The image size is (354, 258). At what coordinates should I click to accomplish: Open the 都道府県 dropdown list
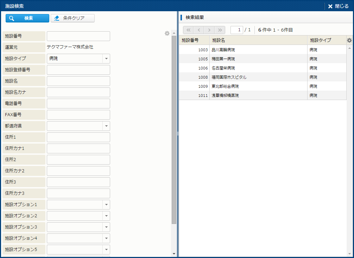106,126
